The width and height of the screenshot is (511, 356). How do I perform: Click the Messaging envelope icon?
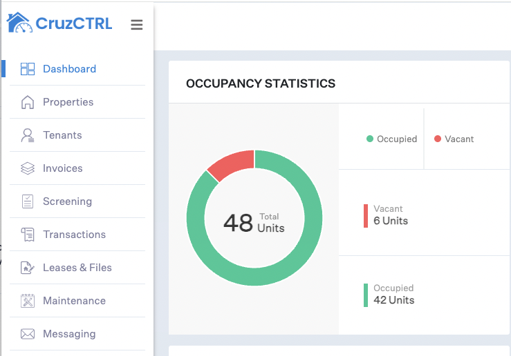[28, 334]
